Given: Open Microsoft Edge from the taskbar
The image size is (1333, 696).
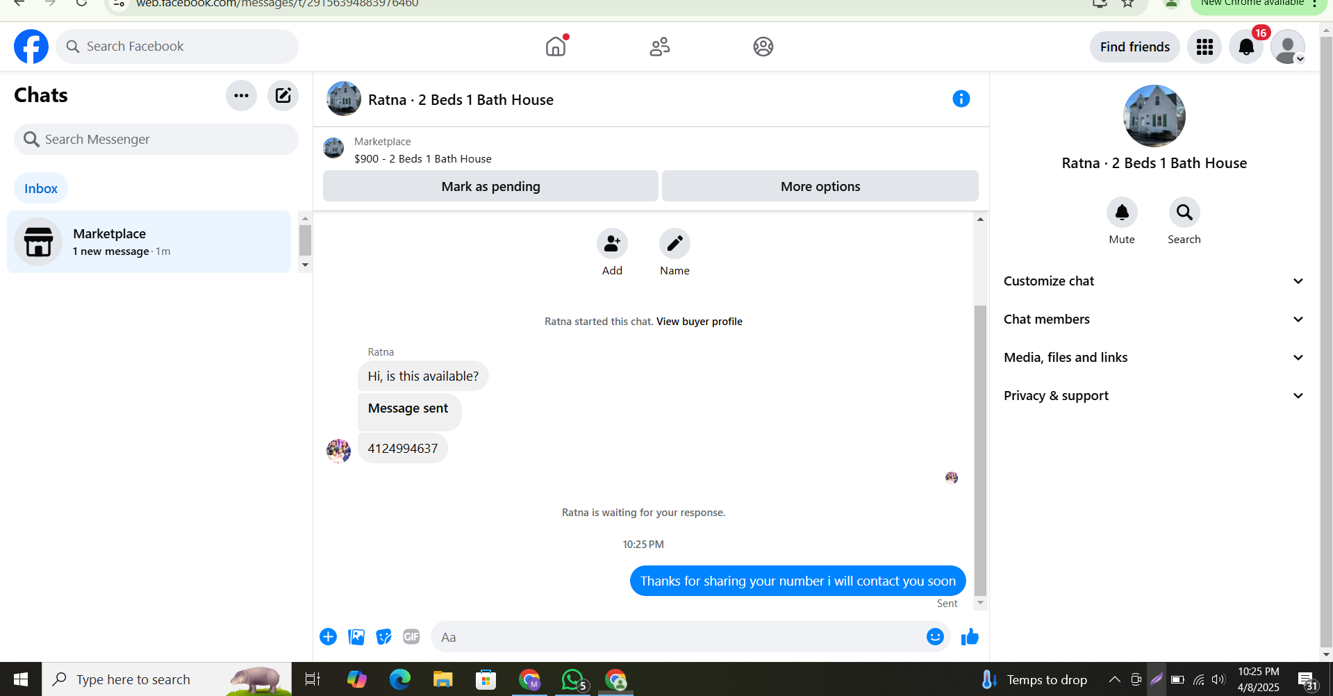Looking at the screenshot, I should click(400, 679).
